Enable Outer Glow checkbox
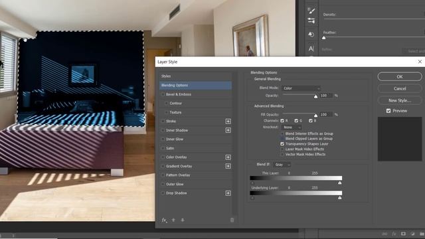Image resolution: width=425 pixels, height=239 pixels. [x=163, y=184]
